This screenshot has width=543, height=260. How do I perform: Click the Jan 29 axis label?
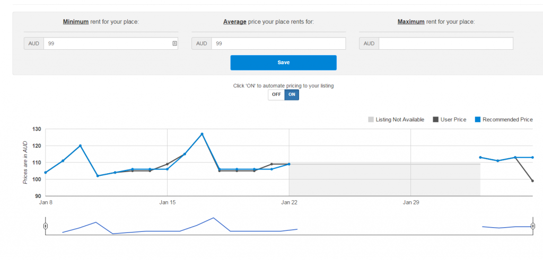click(411, 203)
